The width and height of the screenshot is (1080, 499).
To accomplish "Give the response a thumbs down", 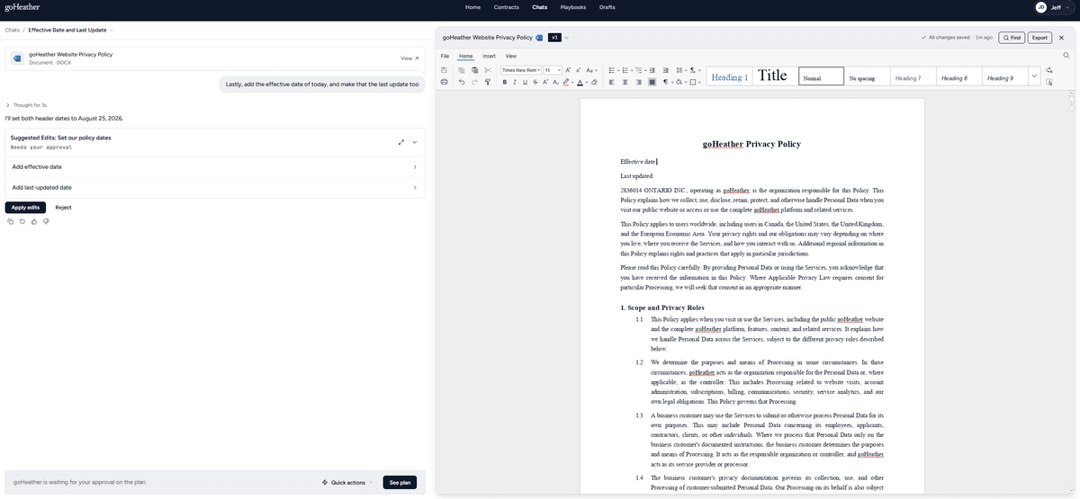I will [x=45, y=221].
